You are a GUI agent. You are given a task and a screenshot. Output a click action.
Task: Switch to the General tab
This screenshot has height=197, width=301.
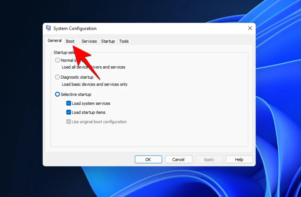click(x=55, y=41)
